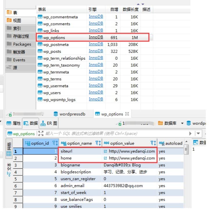Open the siteurl value link icon
The width and height of the screenshot is (209, 211).
click(105, 151)
